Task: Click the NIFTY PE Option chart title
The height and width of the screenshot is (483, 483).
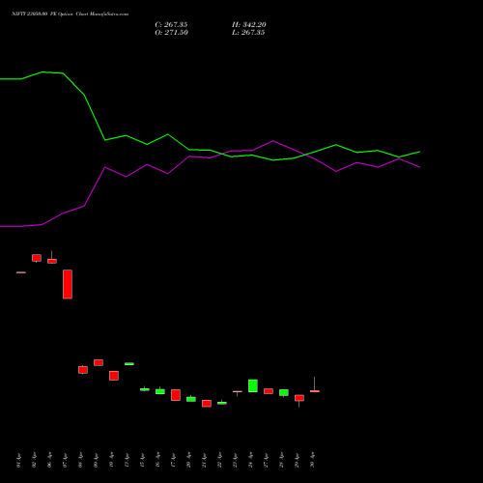Action: 70,14
